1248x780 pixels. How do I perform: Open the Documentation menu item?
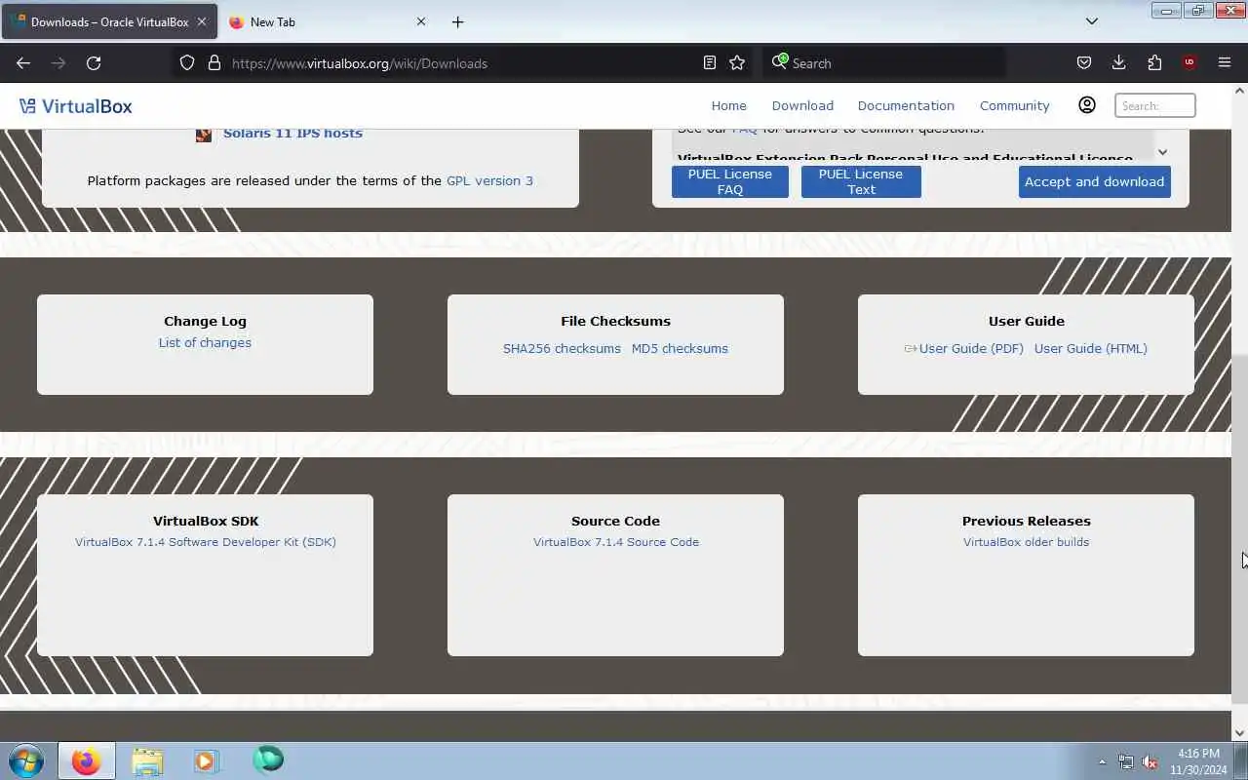(x=906, y=105)
